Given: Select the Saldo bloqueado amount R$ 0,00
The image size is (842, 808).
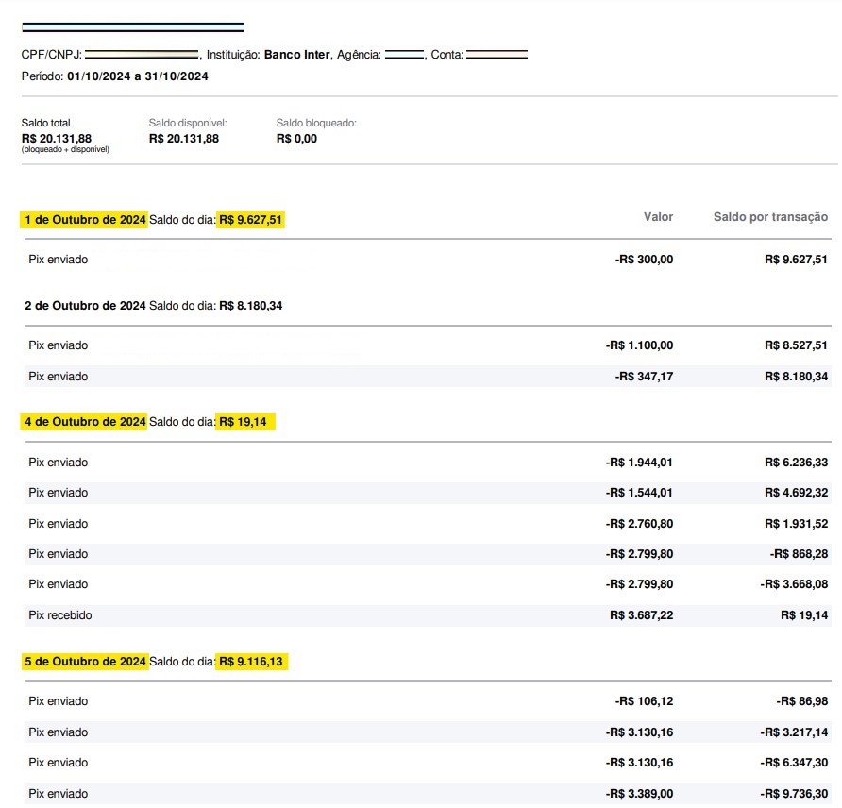Looking at the screenshot, I should pyautogui.click(x=296, y=138).
